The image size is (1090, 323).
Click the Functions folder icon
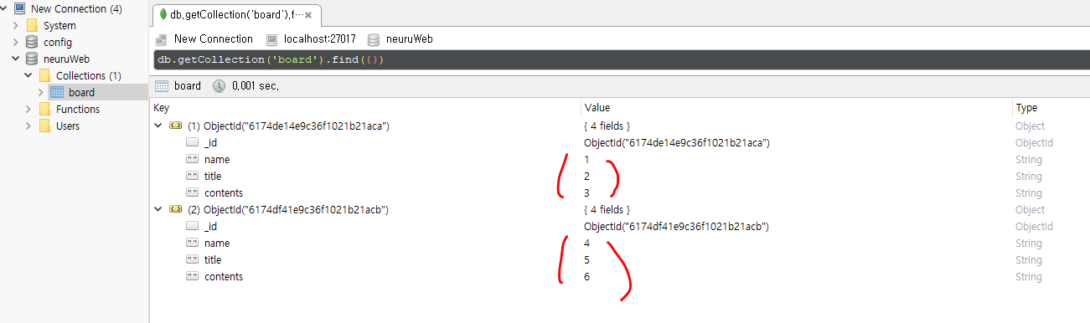pyautogui.click(x=44, y=110)
